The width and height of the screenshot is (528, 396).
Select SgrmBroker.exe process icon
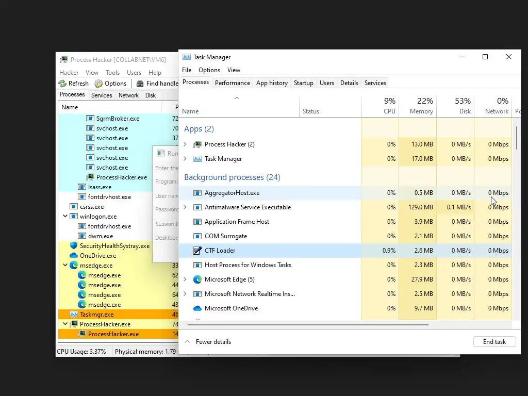click(x=90, y=119)
